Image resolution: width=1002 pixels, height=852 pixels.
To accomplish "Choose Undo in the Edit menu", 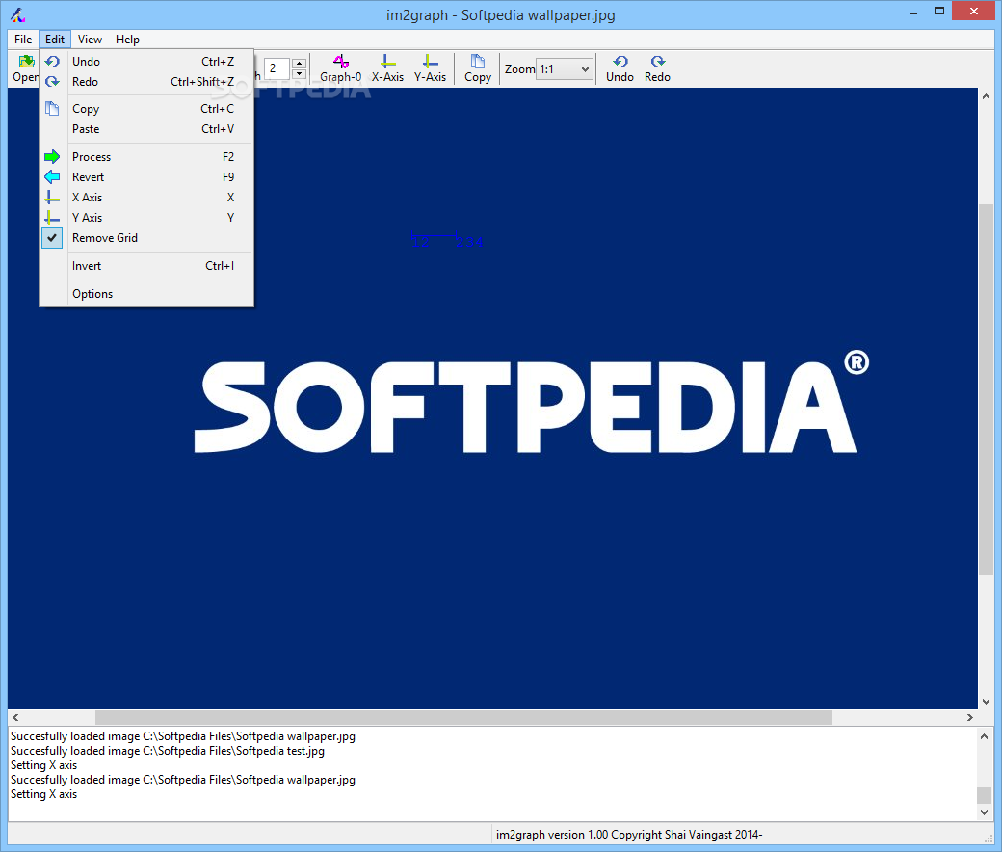I will click(x=146, y=62).
